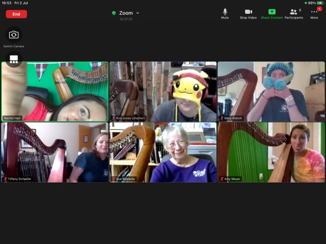Open the More options menu
This screenshot has width=326, height=244.
[314, 12]
